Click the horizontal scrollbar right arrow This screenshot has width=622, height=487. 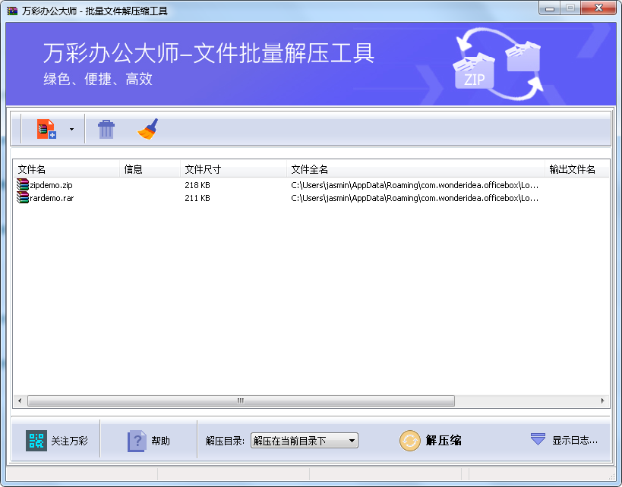point(602,401)
